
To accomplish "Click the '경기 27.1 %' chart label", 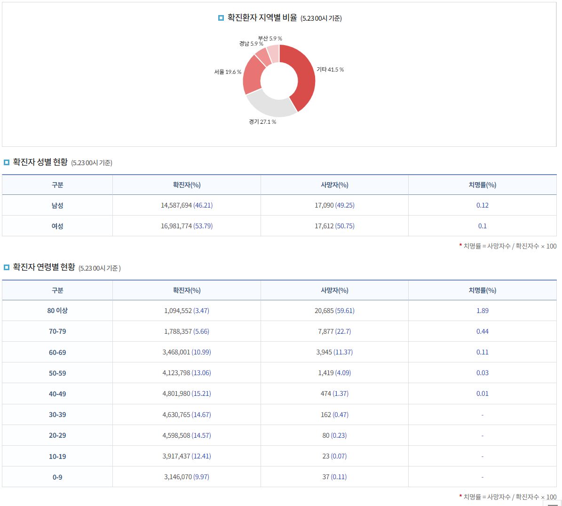I will click(x=262, y=122).
